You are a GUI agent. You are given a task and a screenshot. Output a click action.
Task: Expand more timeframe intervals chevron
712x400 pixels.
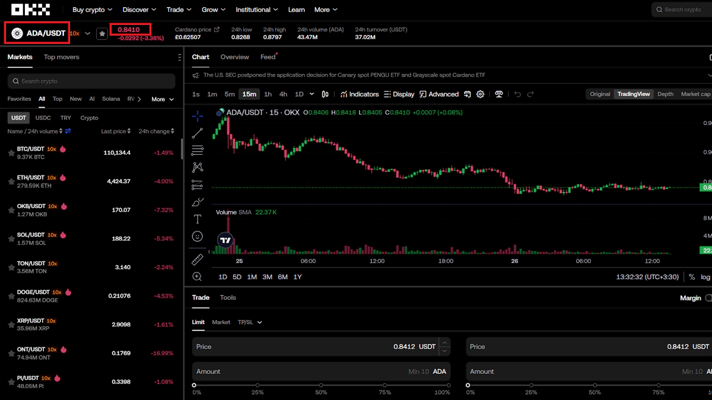(312, 94)
